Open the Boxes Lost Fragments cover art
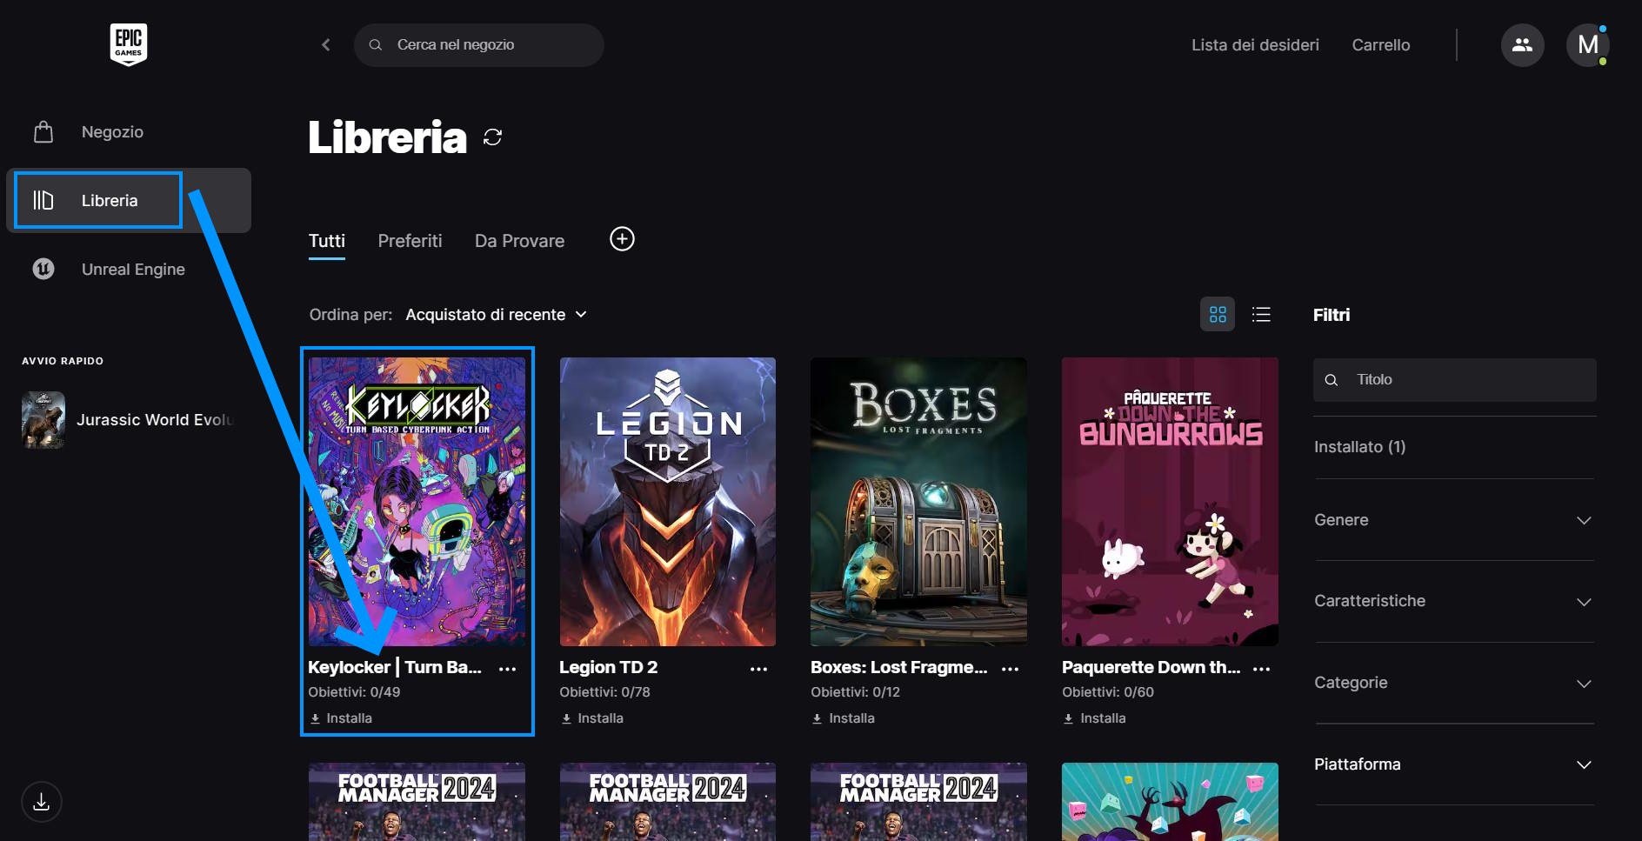This screenshot has width=1642, height=841. tap(918, 501)
